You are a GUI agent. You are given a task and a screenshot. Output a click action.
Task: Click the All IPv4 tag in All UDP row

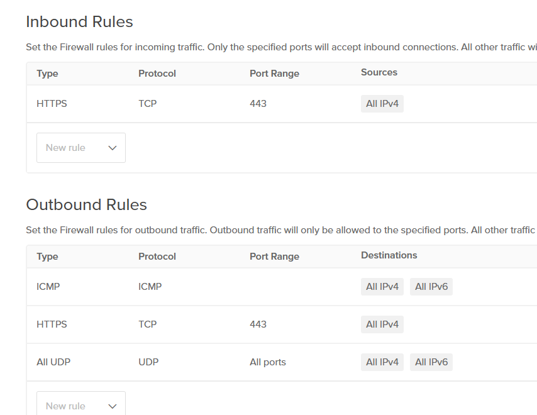382,362
